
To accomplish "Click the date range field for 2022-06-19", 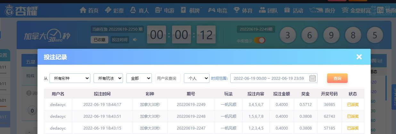I will [274, 78].
